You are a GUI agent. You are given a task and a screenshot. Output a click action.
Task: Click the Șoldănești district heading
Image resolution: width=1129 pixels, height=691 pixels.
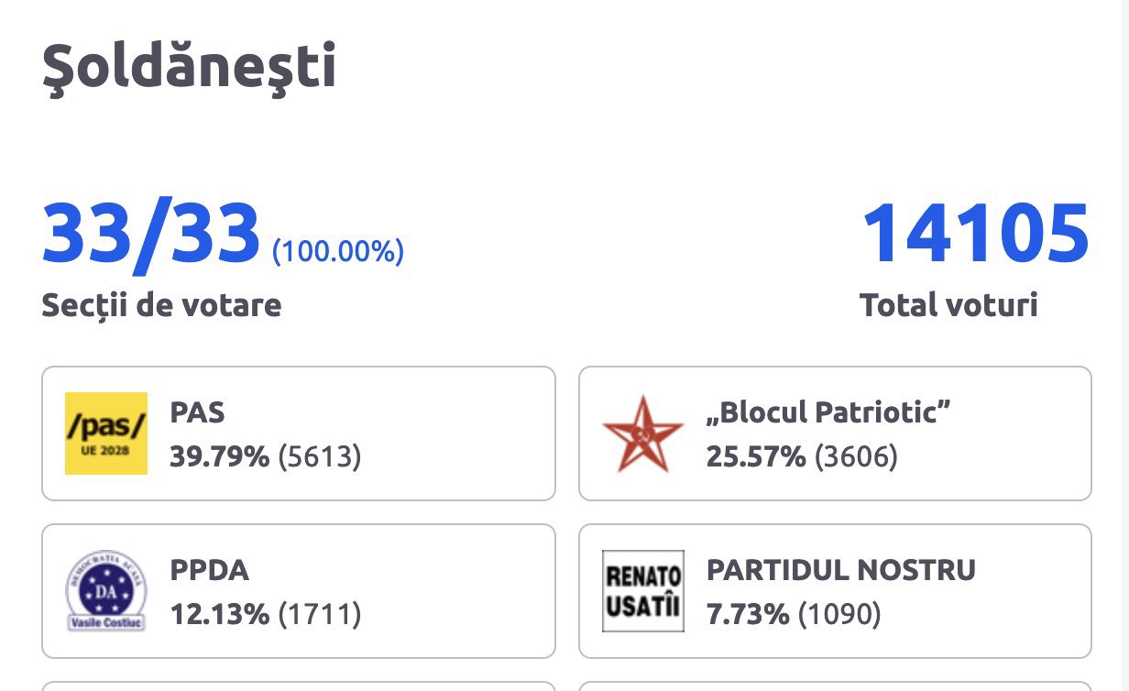189,69
